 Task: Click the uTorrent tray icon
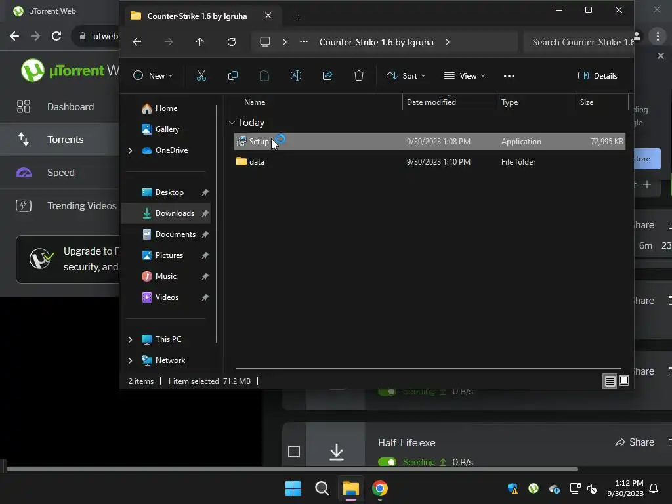(x=534, y=488)
